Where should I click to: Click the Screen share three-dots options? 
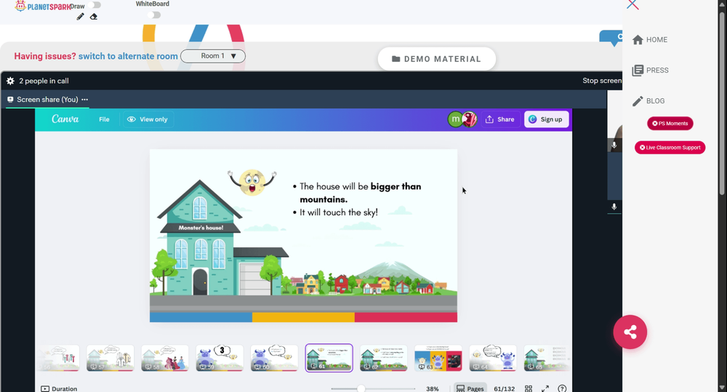click(x=85, y=100)
